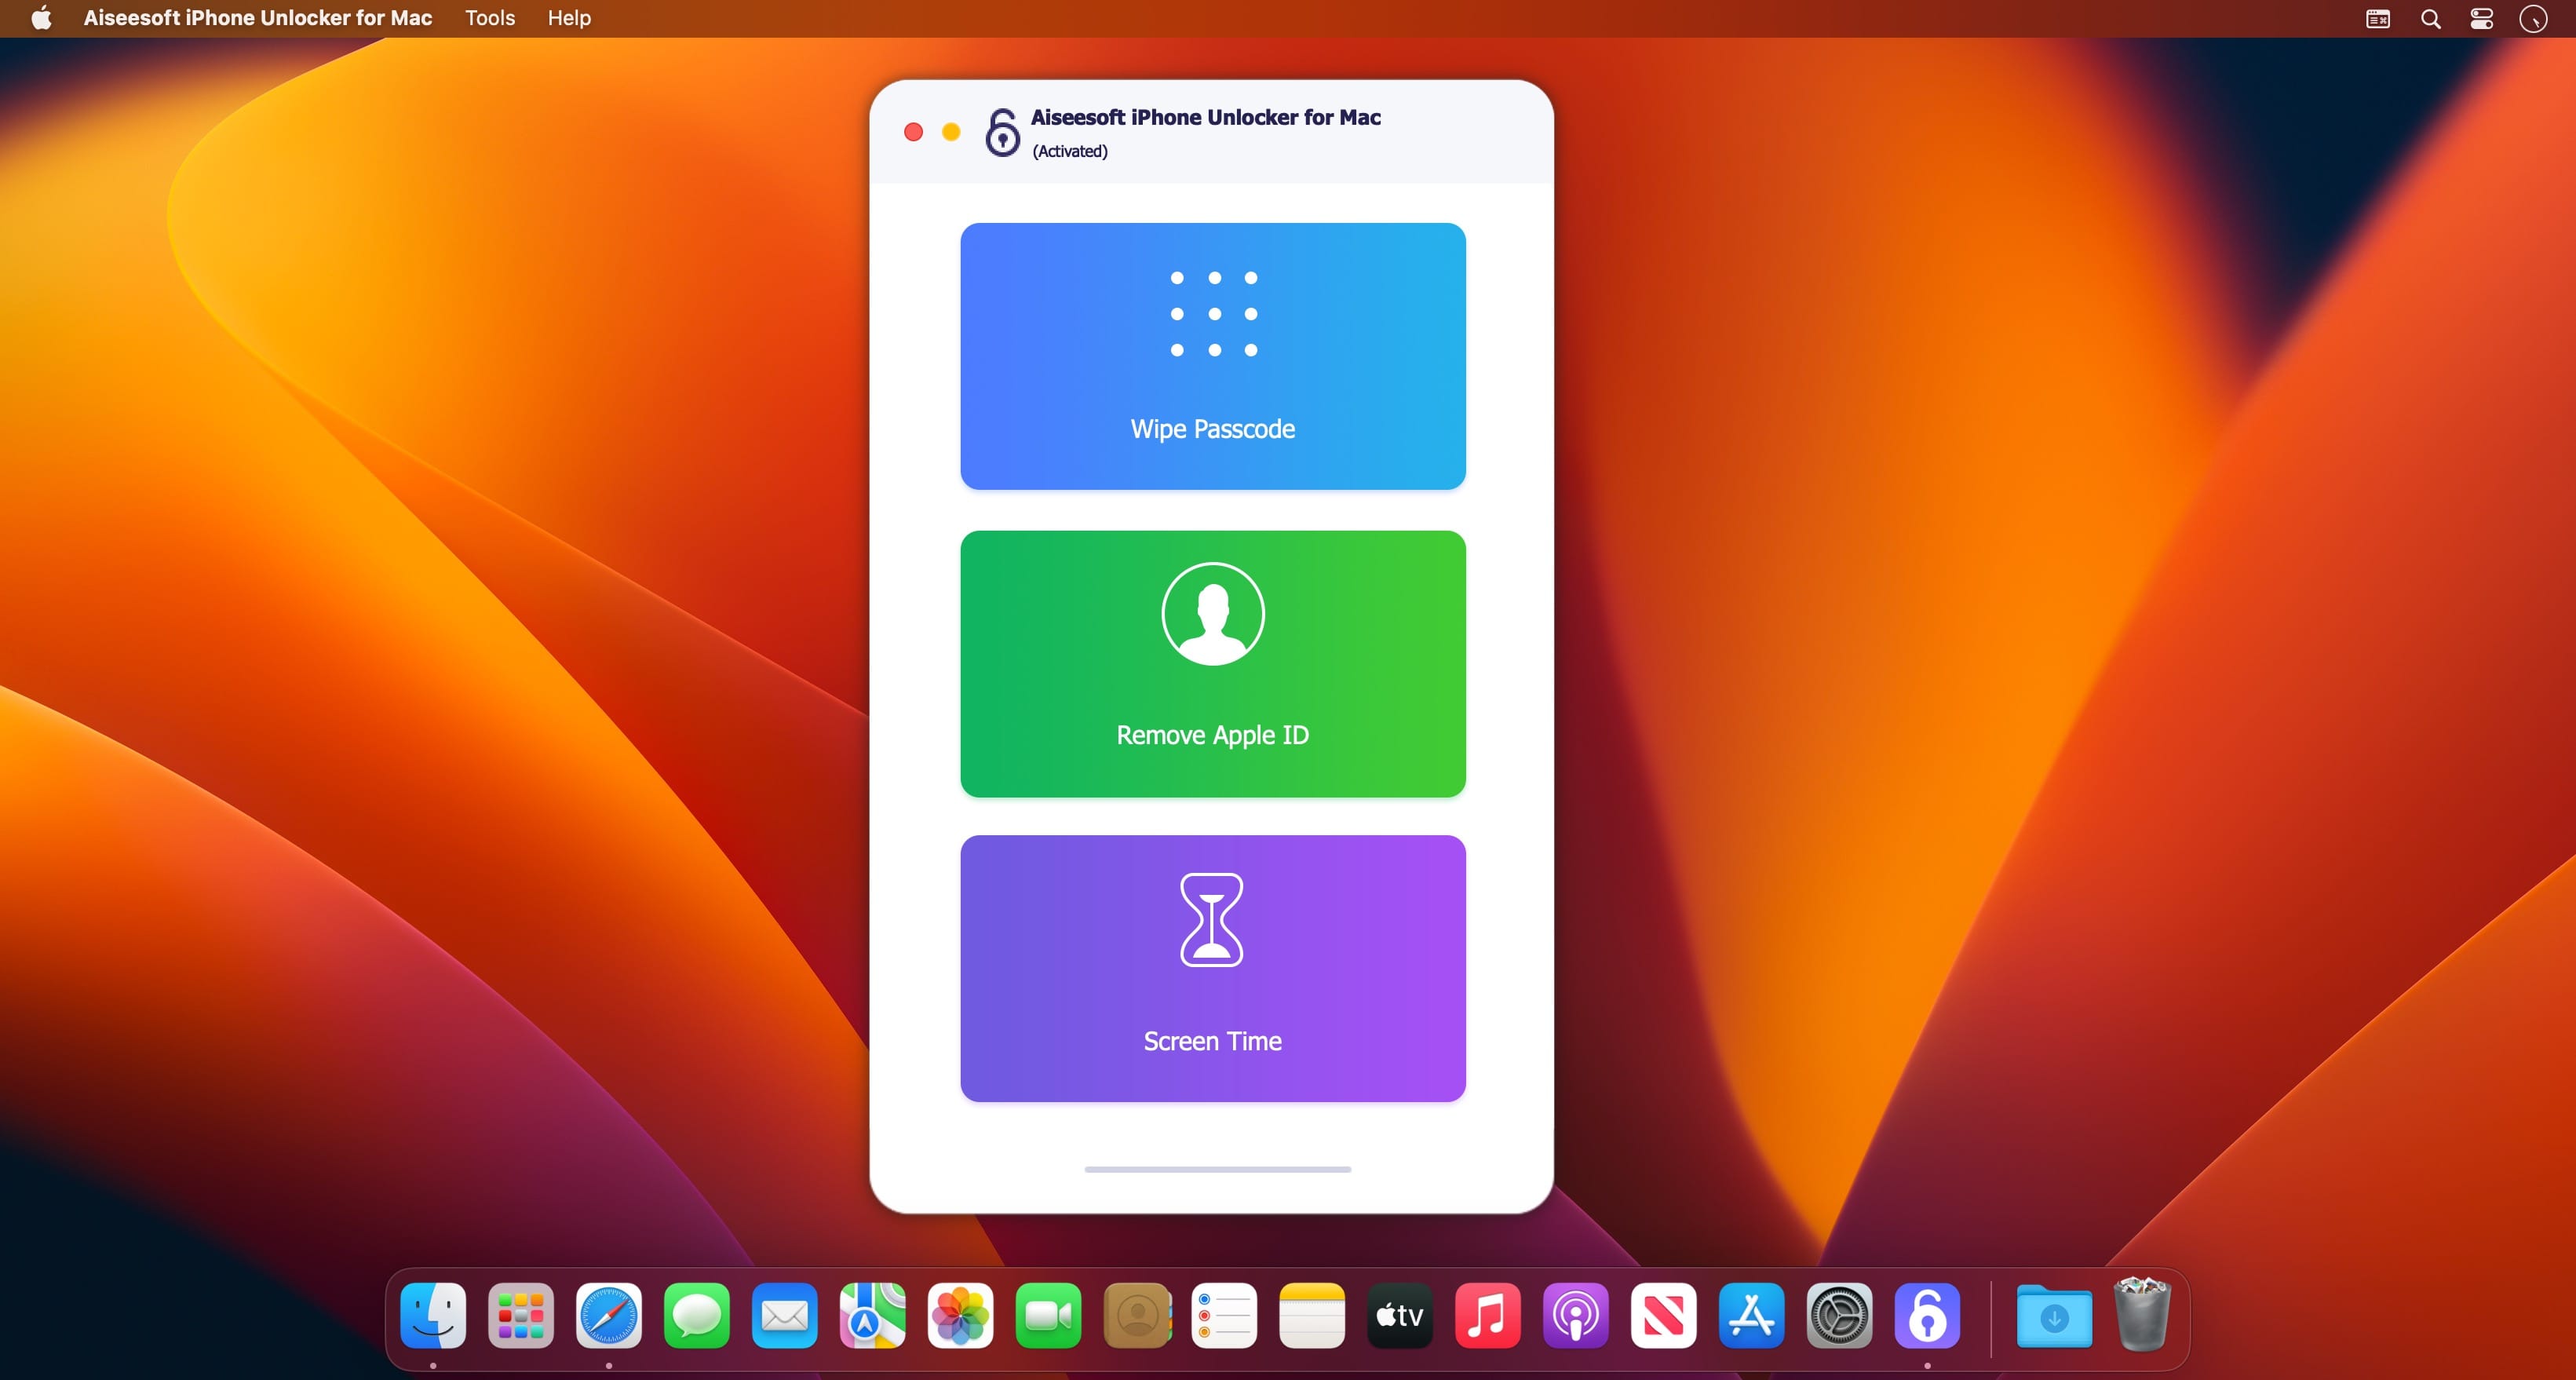
Task: Select the Apple menu from menu bar
Action: click(x=41, y=20)
